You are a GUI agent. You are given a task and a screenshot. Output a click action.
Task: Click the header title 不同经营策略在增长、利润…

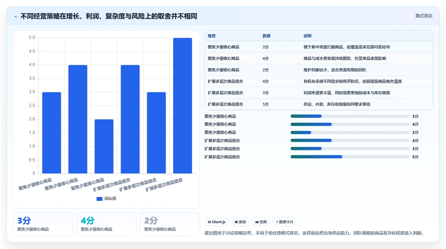(x=109, y=16)
